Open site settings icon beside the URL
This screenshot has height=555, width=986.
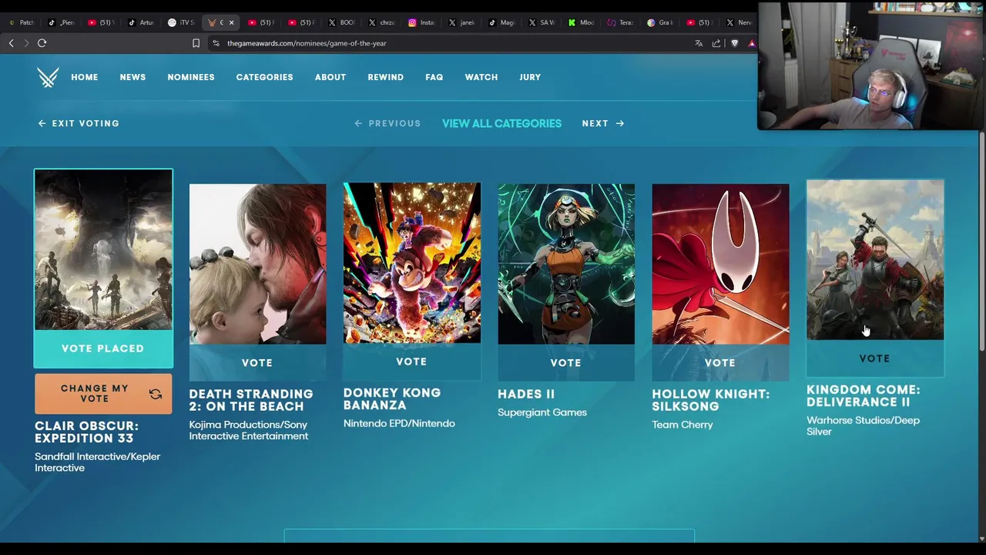[216, 43]
